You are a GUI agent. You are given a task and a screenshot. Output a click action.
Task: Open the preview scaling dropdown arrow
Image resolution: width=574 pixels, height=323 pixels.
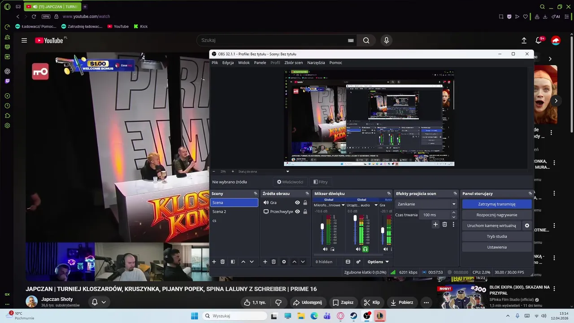[287, 171]
